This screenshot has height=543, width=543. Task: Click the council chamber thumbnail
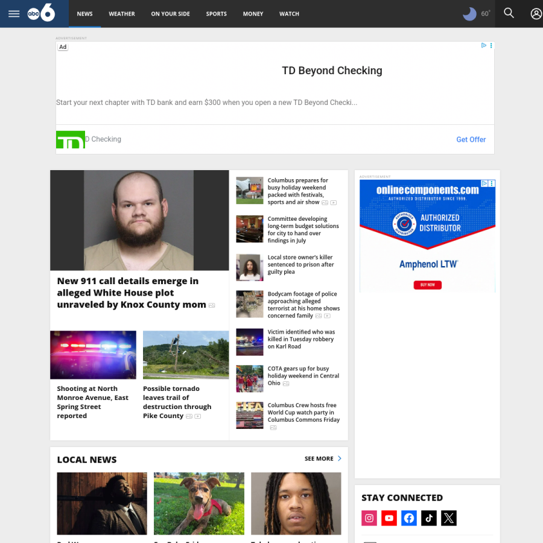pos(250,229)
